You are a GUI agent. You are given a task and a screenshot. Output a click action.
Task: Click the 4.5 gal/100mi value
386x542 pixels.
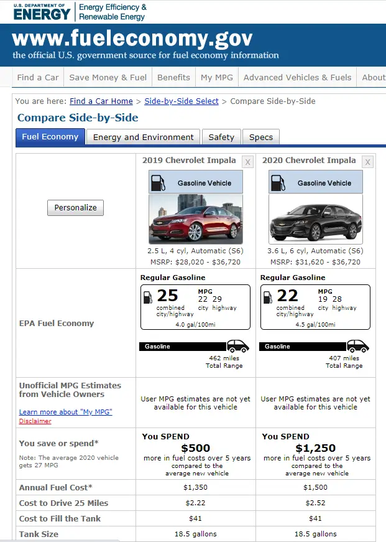pos(315,325)
